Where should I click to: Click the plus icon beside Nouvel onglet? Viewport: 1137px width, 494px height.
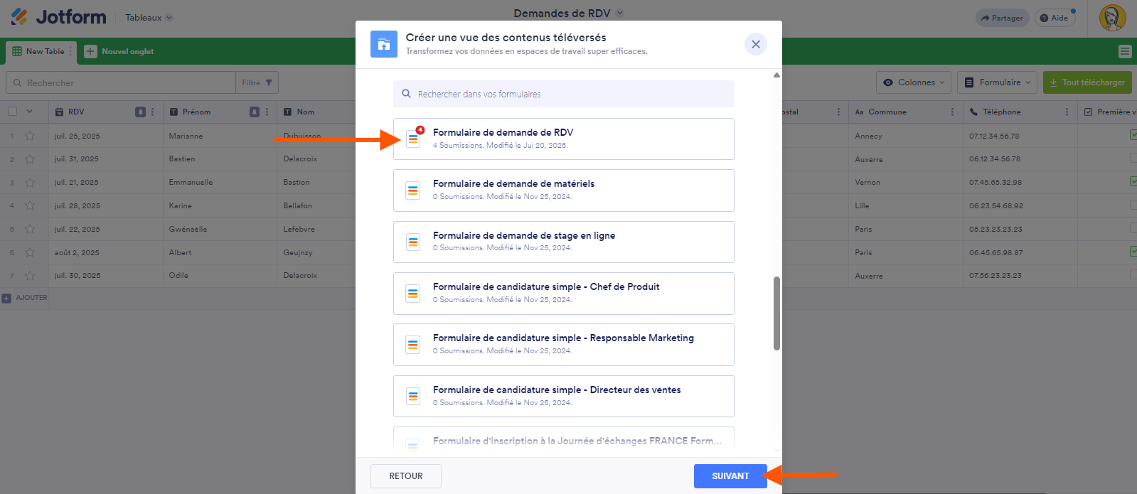tap(90, 51)
